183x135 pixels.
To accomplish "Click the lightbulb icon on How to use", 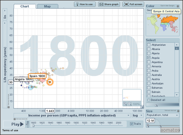I will click(77, 4).
